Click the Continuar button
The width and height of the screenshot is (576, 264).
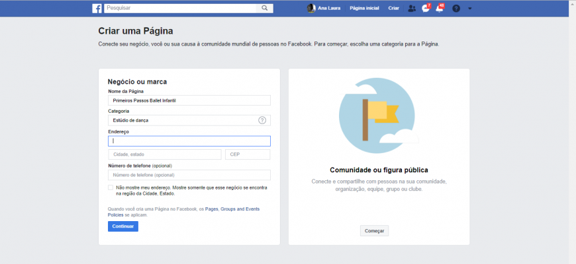click(123, 226)
